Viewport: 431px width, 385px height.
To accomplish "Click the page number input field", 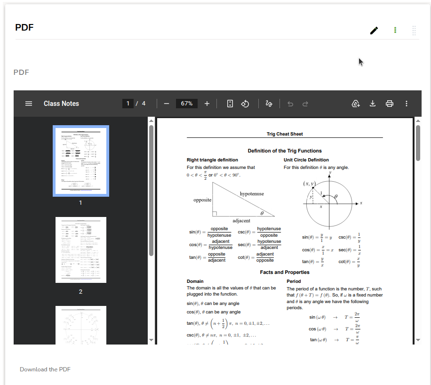I will tap(128, 104).
